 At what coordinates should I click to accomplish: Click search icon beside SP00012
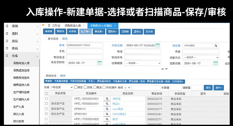[107, 109]
